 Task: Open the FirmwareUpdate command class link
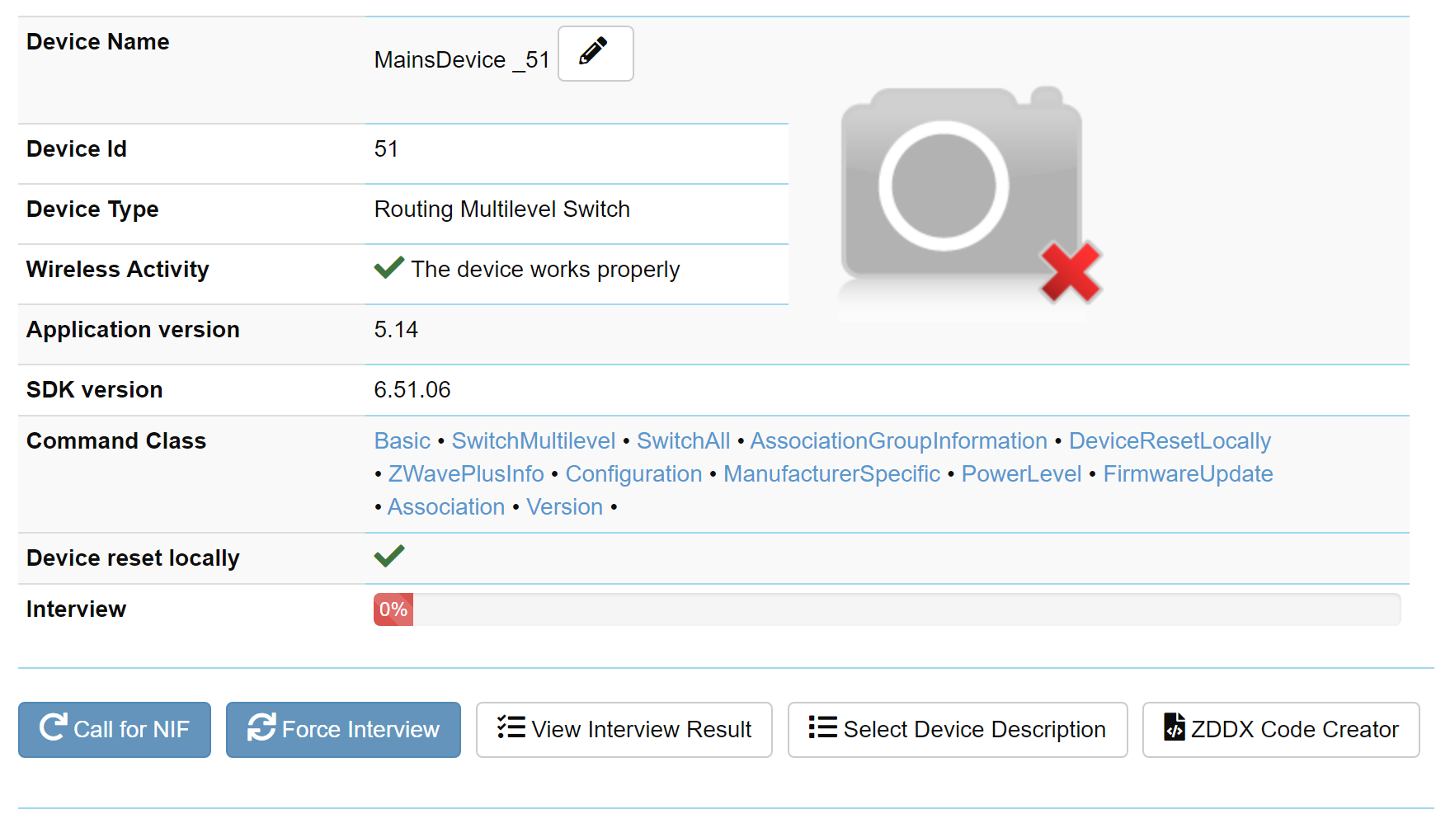pyautogui.click(x=1188, y=474)
